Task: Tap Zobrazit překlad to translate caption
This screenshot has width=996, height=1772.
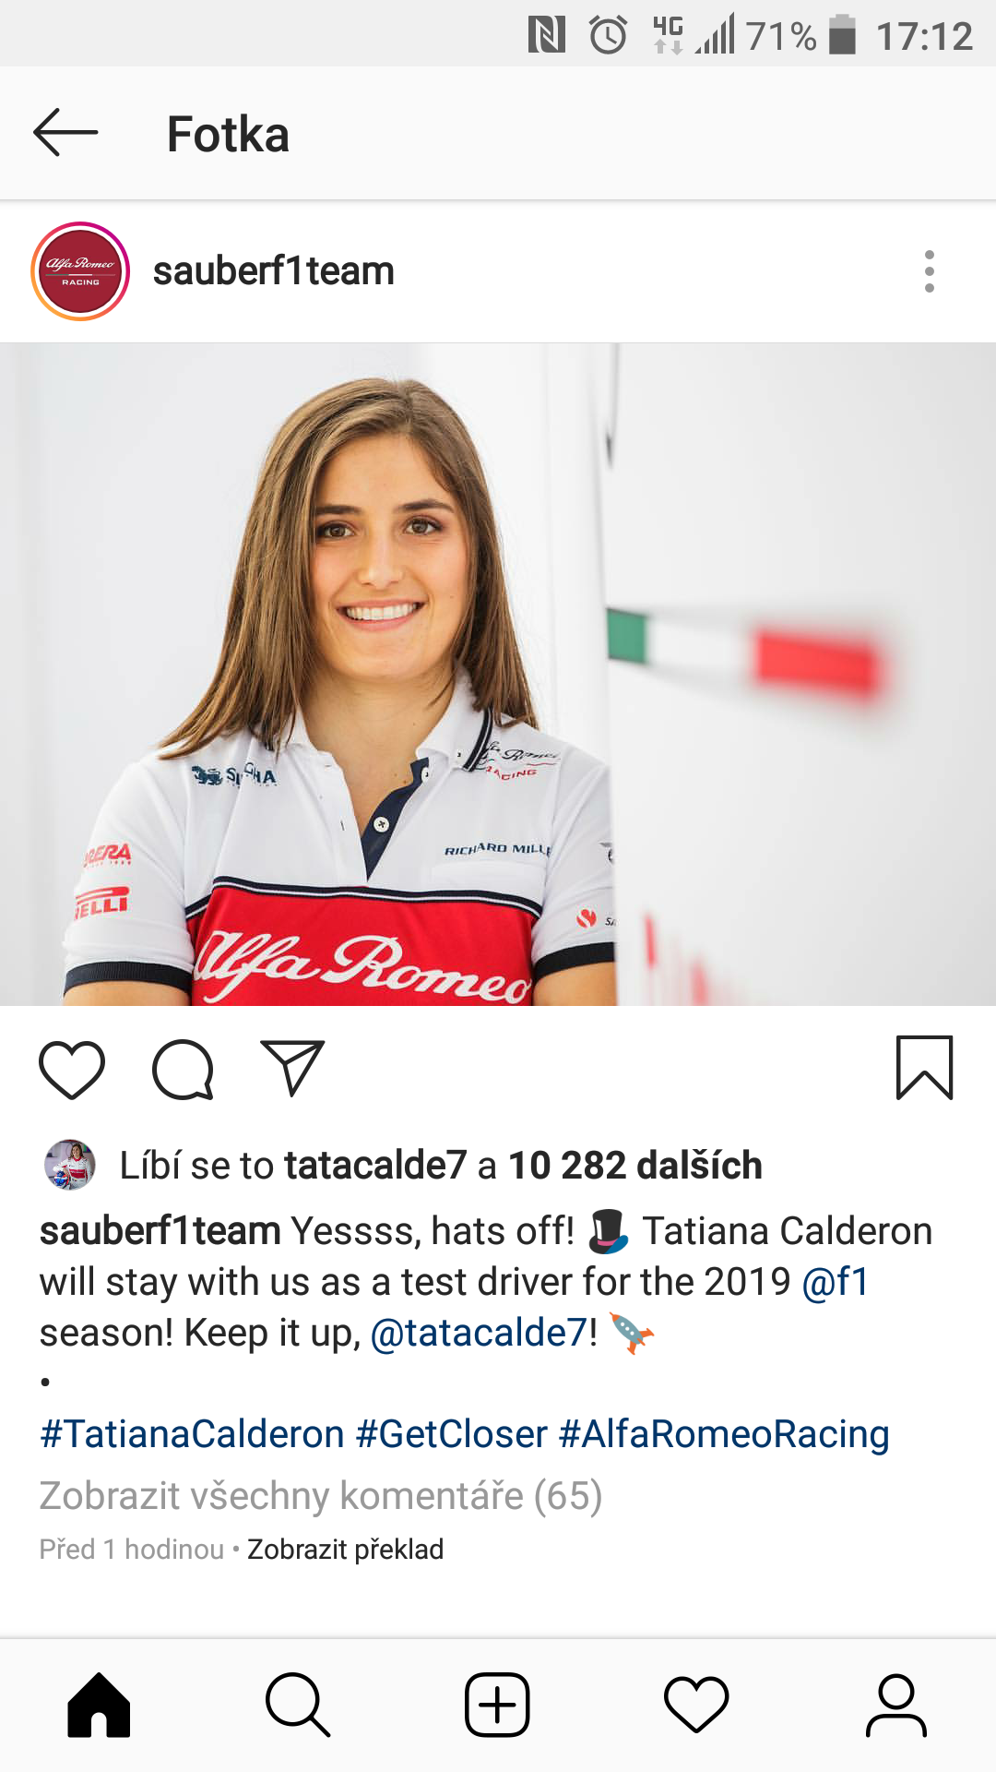Action: coord(346,1549)
